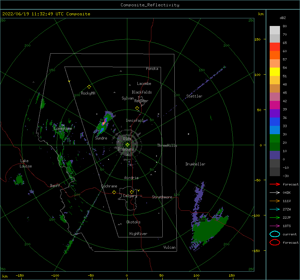Image resolution: width=300 pixels, height=280 pixels.
Task: Click the magenta 18TS arrow icon
Action: point(275,226)
